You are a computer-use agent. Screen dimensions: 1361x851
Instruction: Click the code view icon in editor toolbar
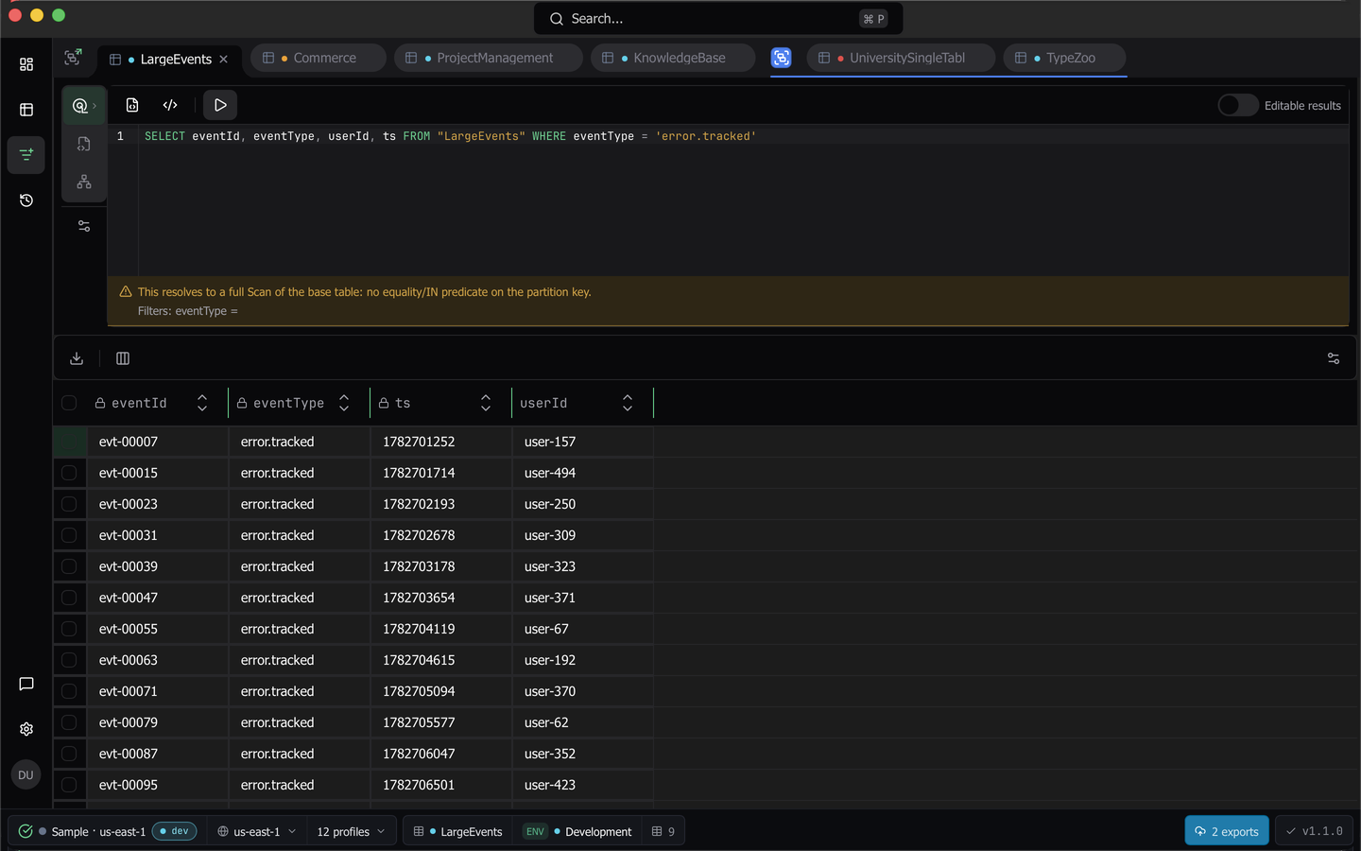point(170,105)
